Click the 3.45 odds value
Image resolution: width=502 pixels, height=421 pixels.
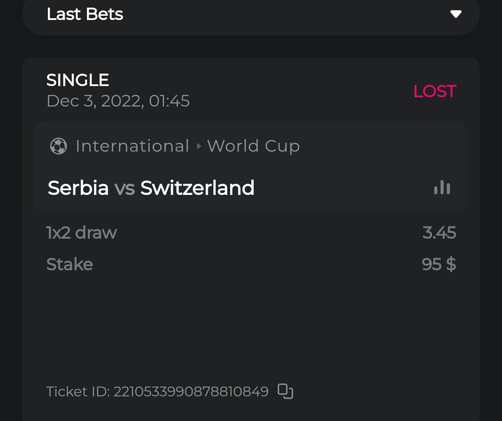[x=439, y=233]
